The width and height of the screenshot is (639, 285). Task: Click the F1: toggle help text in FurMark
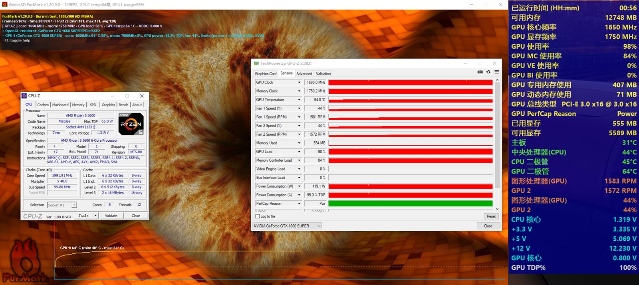[16, 40]
